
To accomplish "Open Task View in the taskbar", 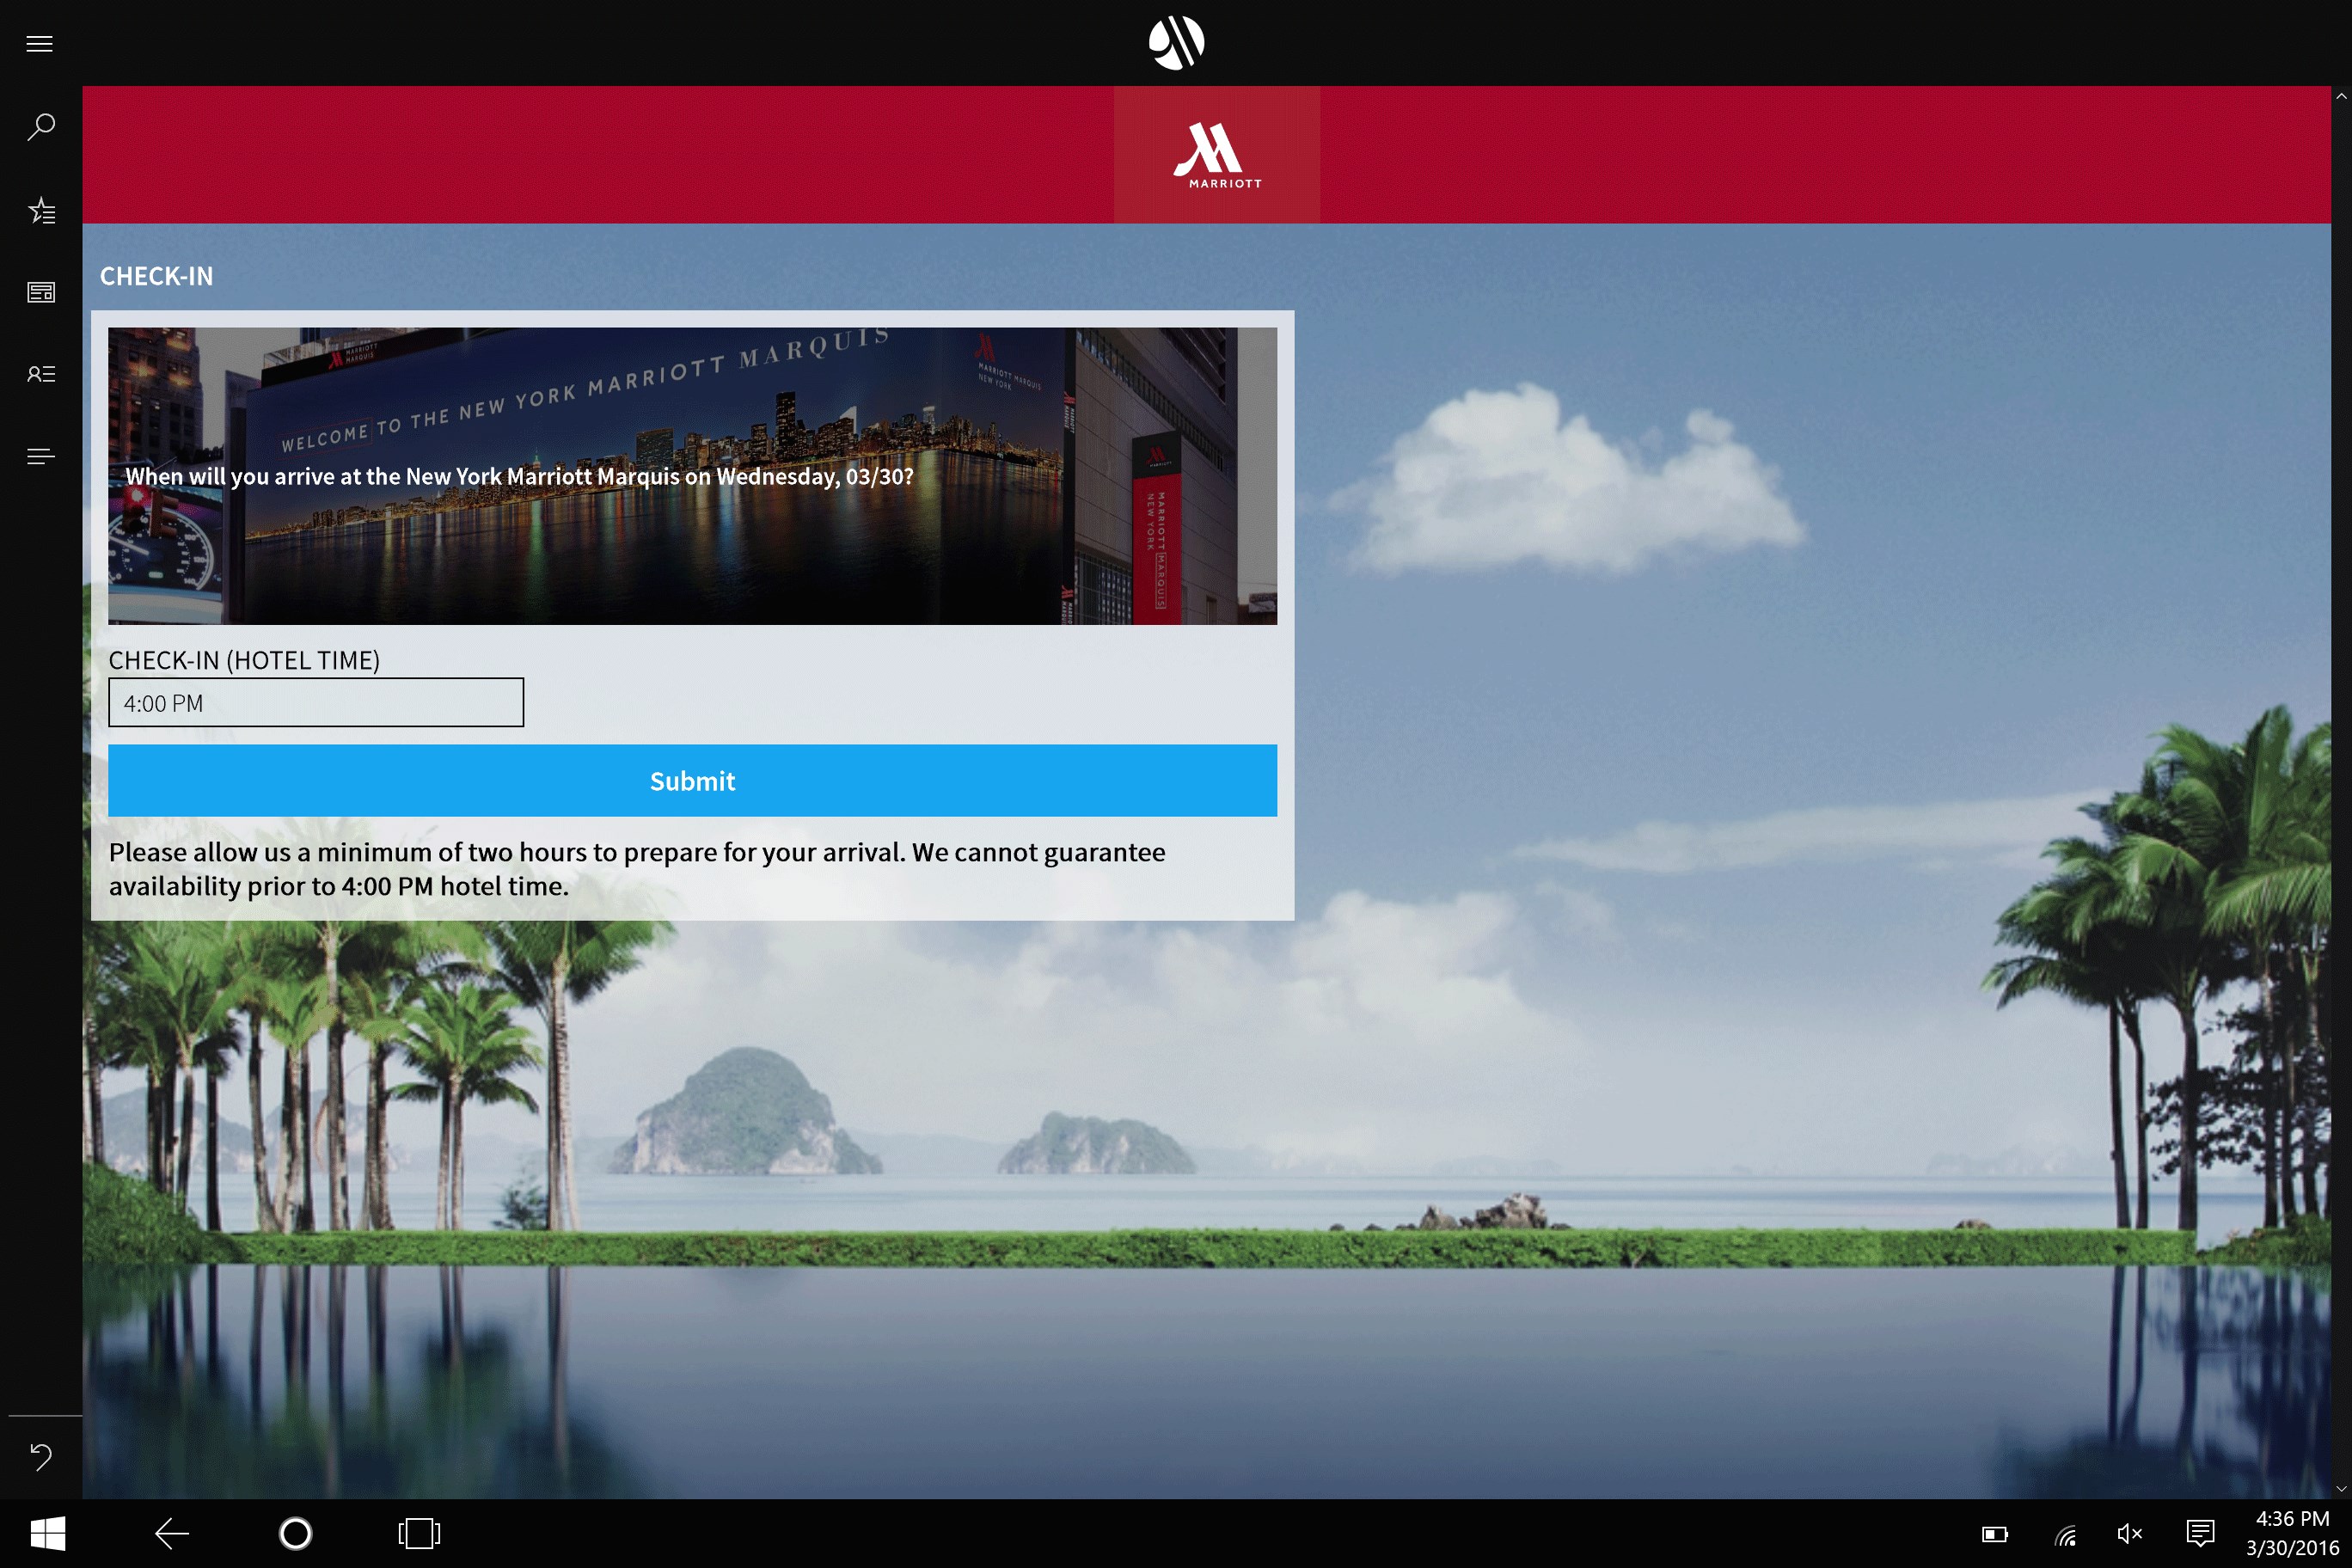I will click(x=419, y=1533).
